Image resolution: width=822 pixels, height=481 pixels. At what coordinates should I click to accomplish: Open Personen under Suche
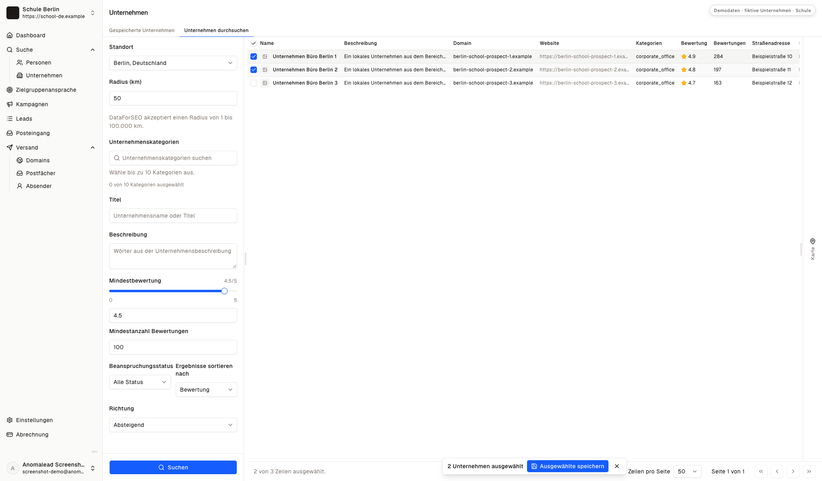point(39,63)
